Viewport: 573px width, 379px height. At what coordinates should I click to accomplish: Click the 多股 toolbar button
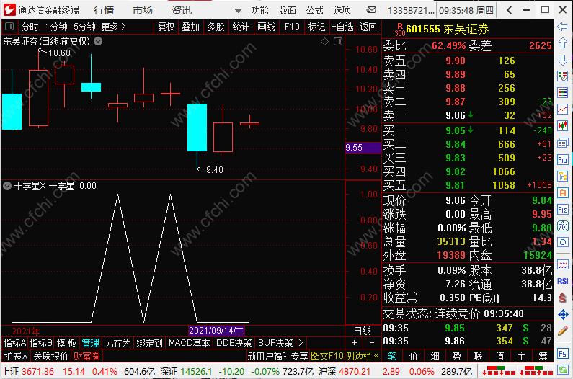[216, 27]
